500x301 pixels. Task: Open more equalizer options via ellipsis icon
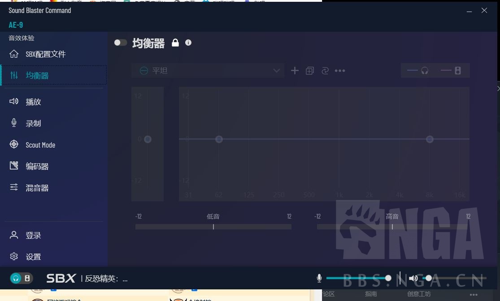pos(340,70)
